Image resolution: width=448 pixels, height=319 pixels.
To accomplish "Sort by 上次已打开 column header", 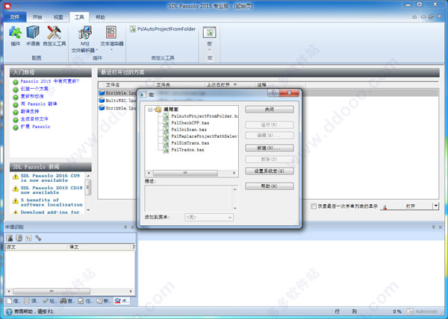I will pos(229,85).
